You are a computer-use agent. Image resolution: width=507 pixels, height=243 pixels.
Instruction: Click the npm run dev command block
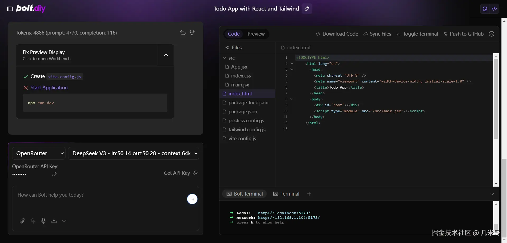coord(95,103)
